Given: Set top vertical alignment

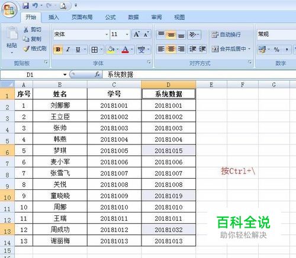Looking at the screenshot, I should (x=161, y=34).
